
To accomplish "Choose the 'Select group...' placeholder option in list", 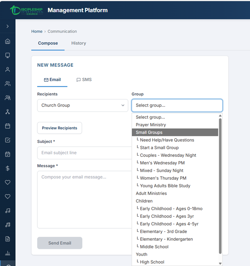I will pos(175,117).
